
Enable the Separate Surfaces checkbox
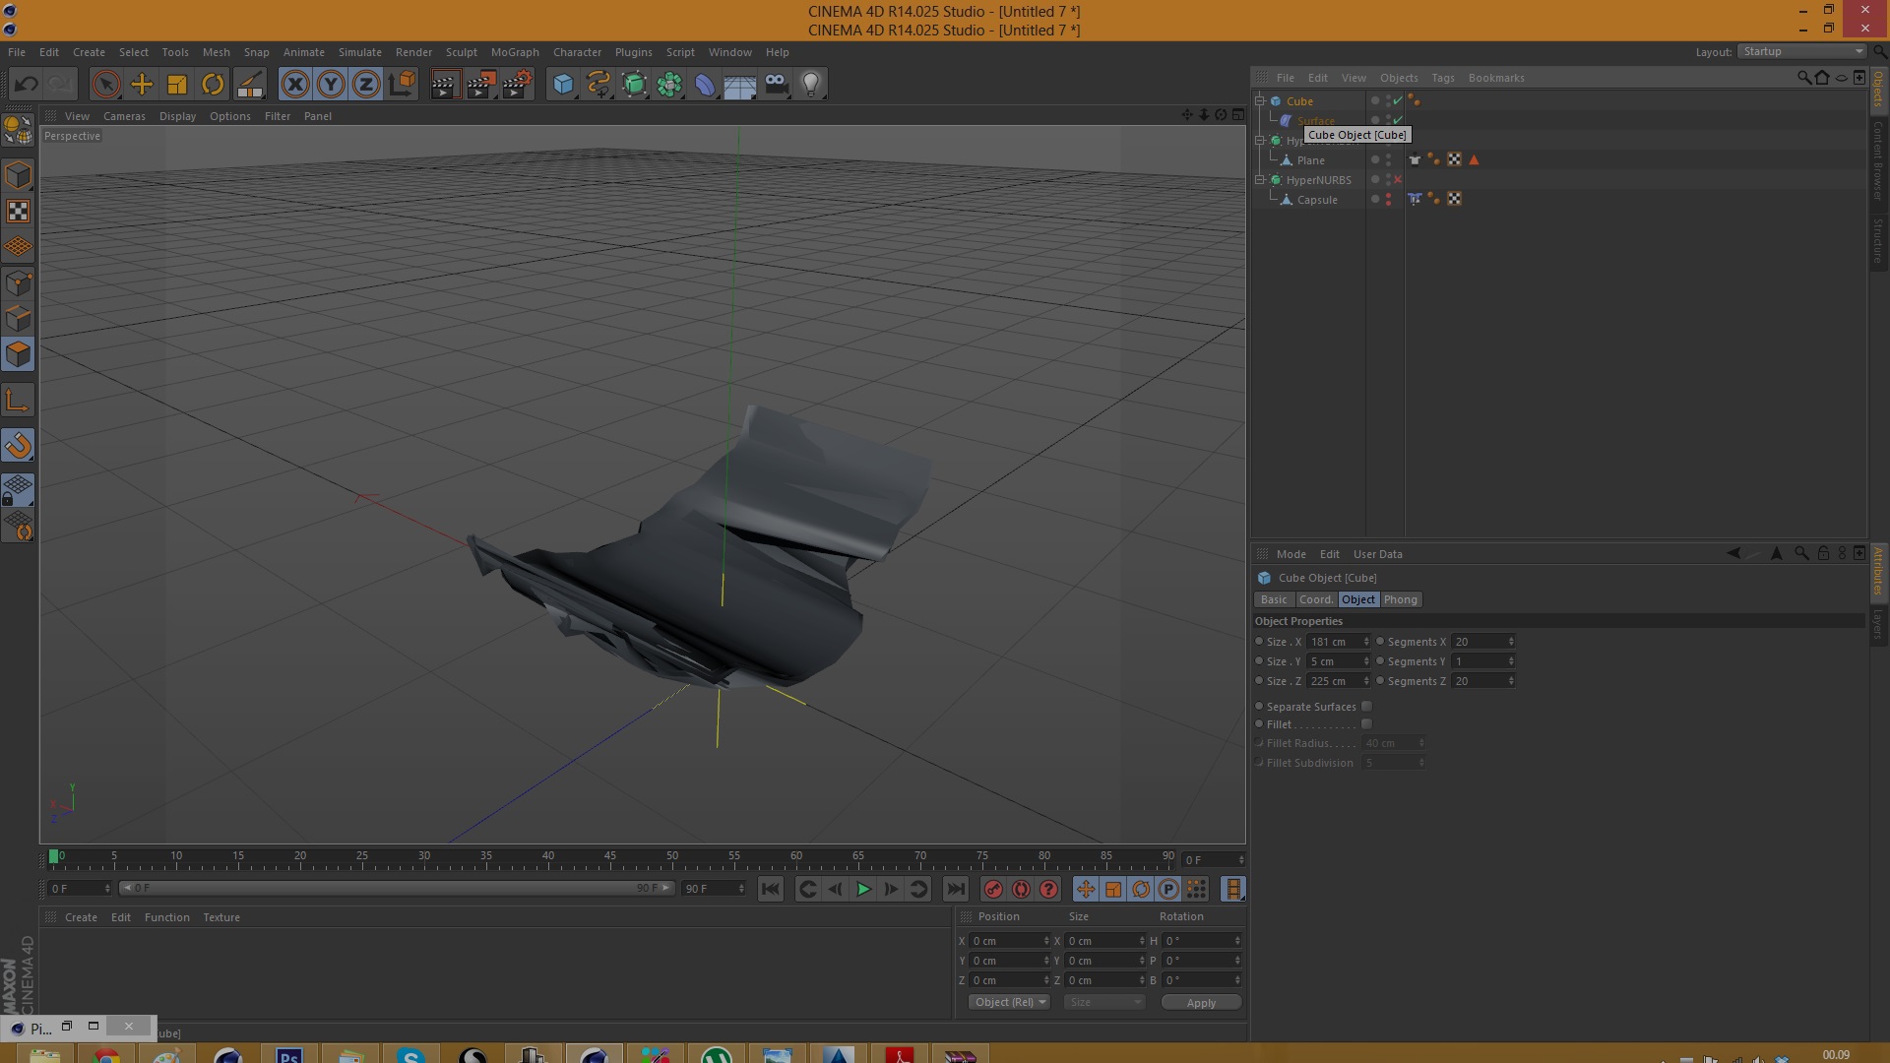pyautogui.click(x=1366, y=707)
